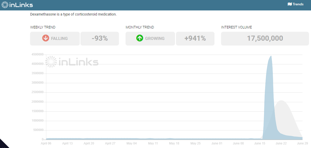Click the June 15 axis label
Viewport: 311px width, 148px height.
(x=259, y=143)
